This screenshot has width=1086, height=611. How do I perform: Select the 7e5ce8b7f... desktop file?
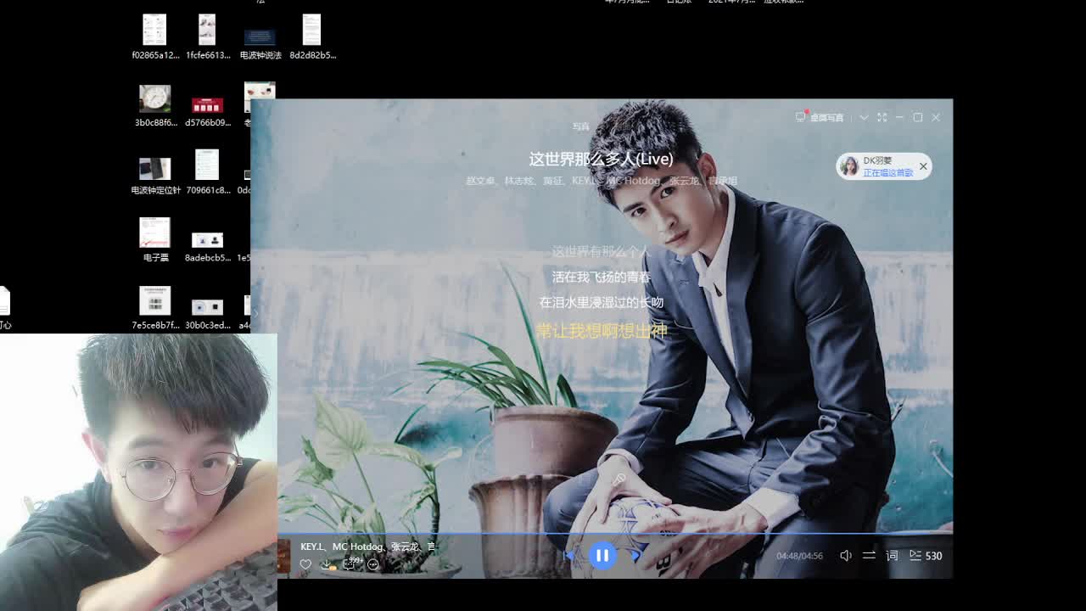coord(155,308)
